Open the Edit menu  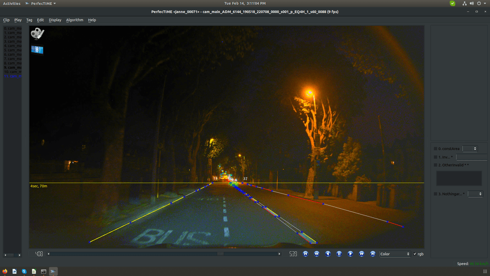pyautogui.click(x=40, y=20)
